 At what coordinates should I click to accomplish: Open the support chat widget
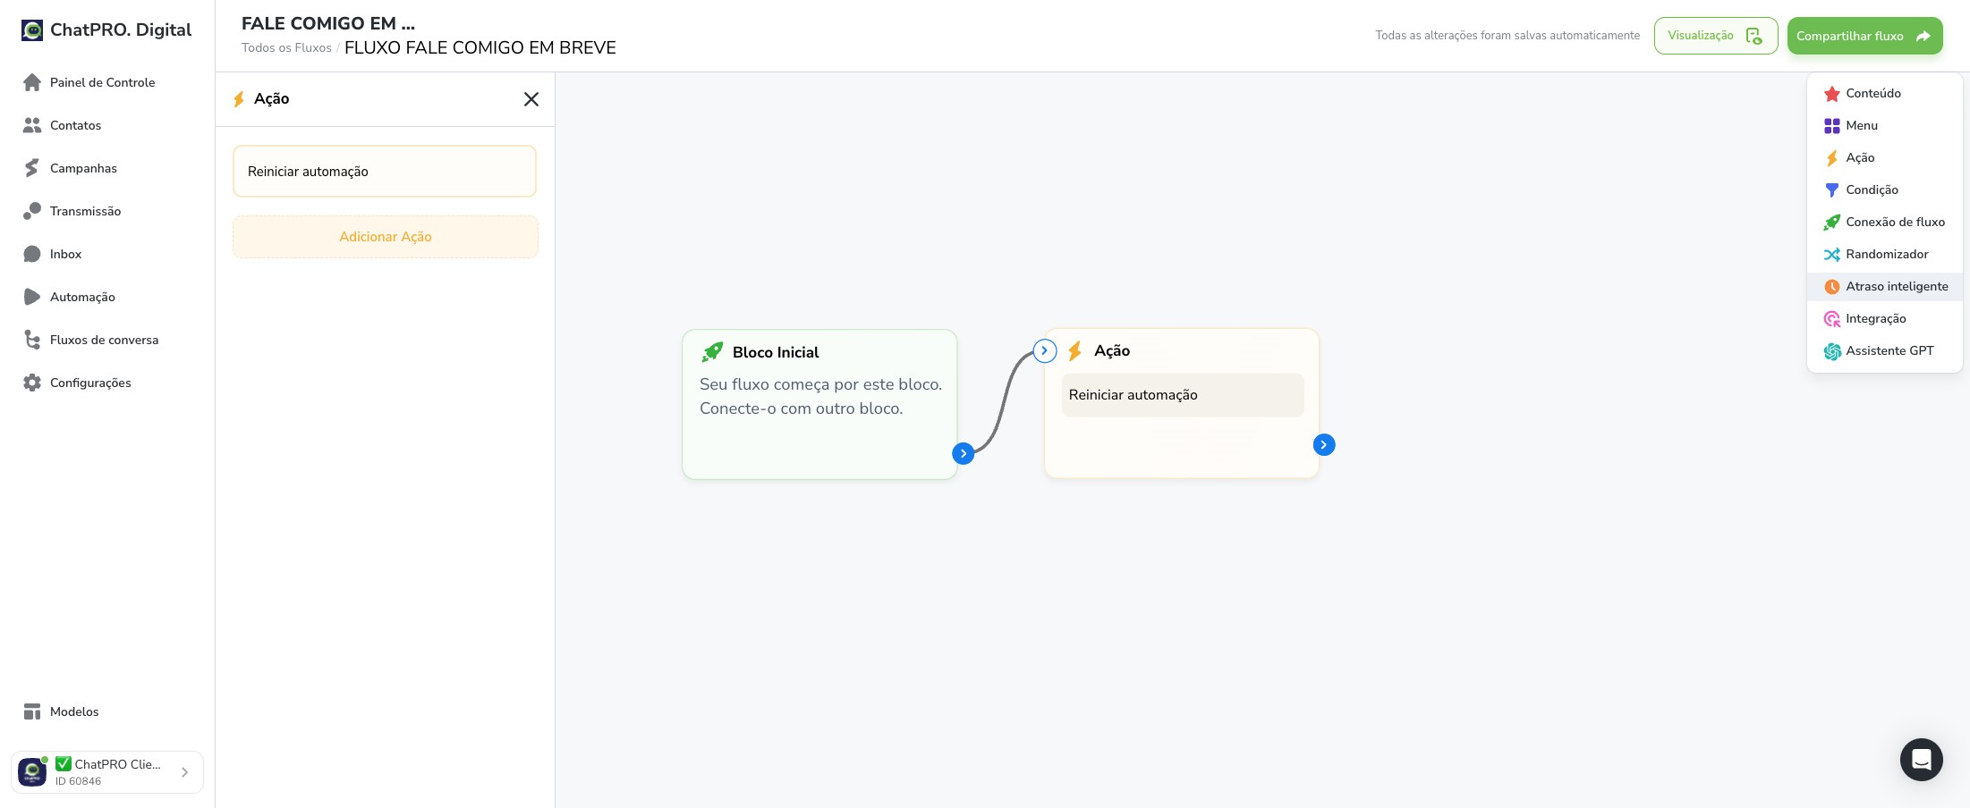(1921, 760)
